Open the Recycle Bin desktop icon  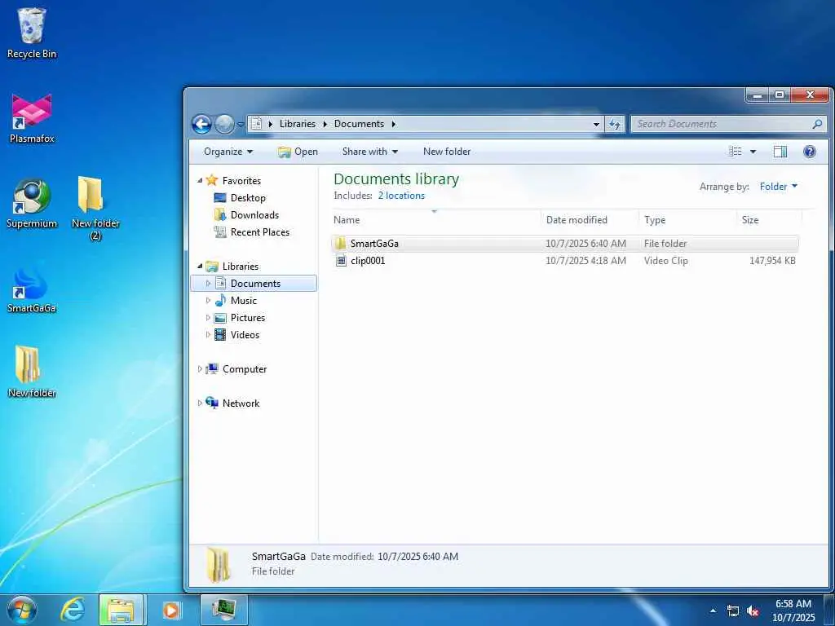coord(32,33)
